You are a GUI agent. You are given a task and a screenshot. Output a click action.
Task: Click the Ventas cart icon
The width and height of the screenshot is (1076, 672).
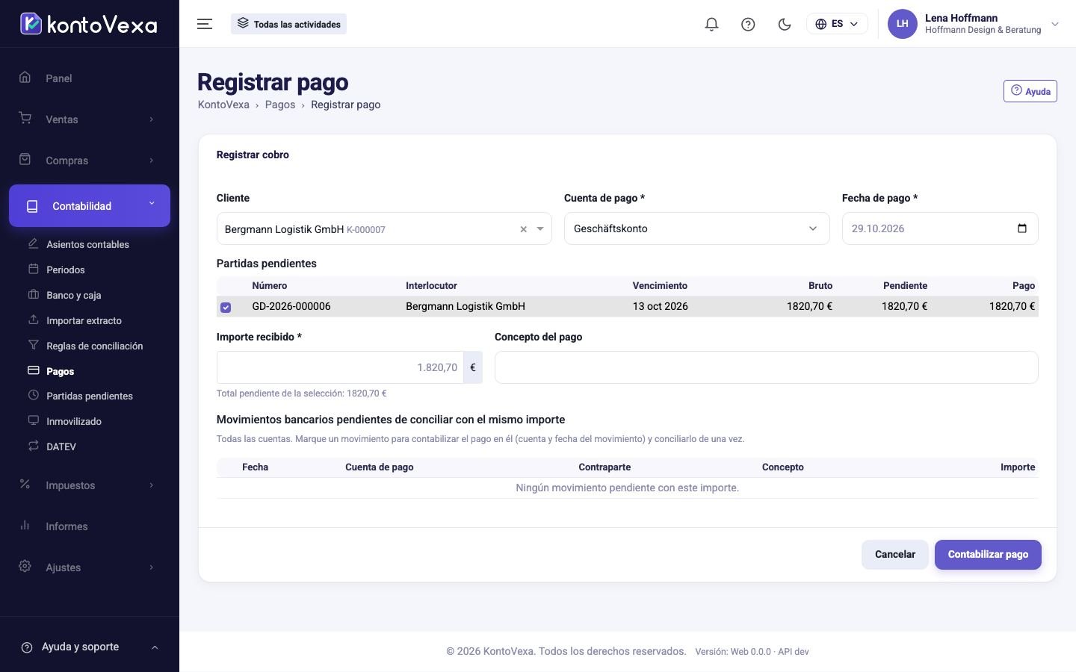point(25,119)
